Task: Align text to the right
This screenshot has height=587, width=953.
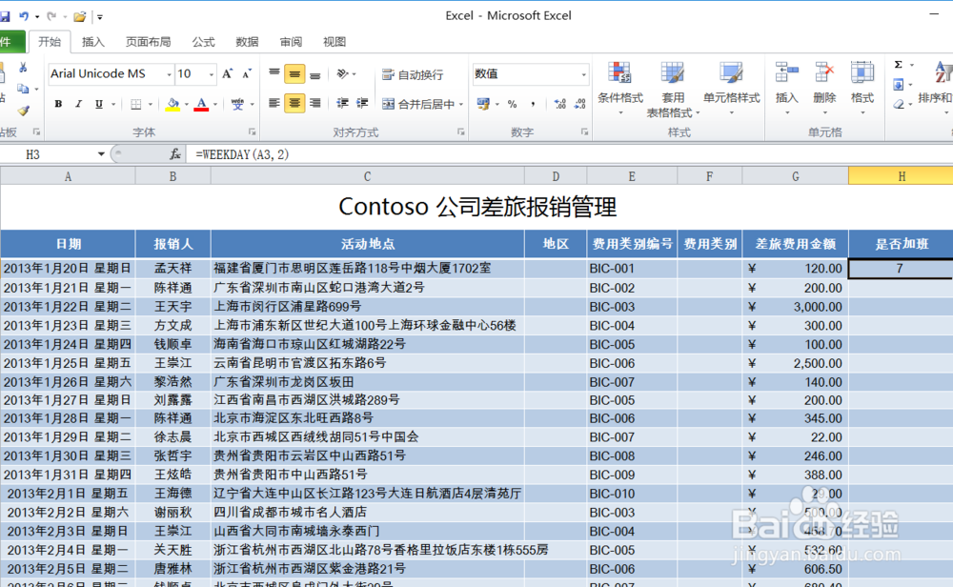Action: click(x=314, y=103)
